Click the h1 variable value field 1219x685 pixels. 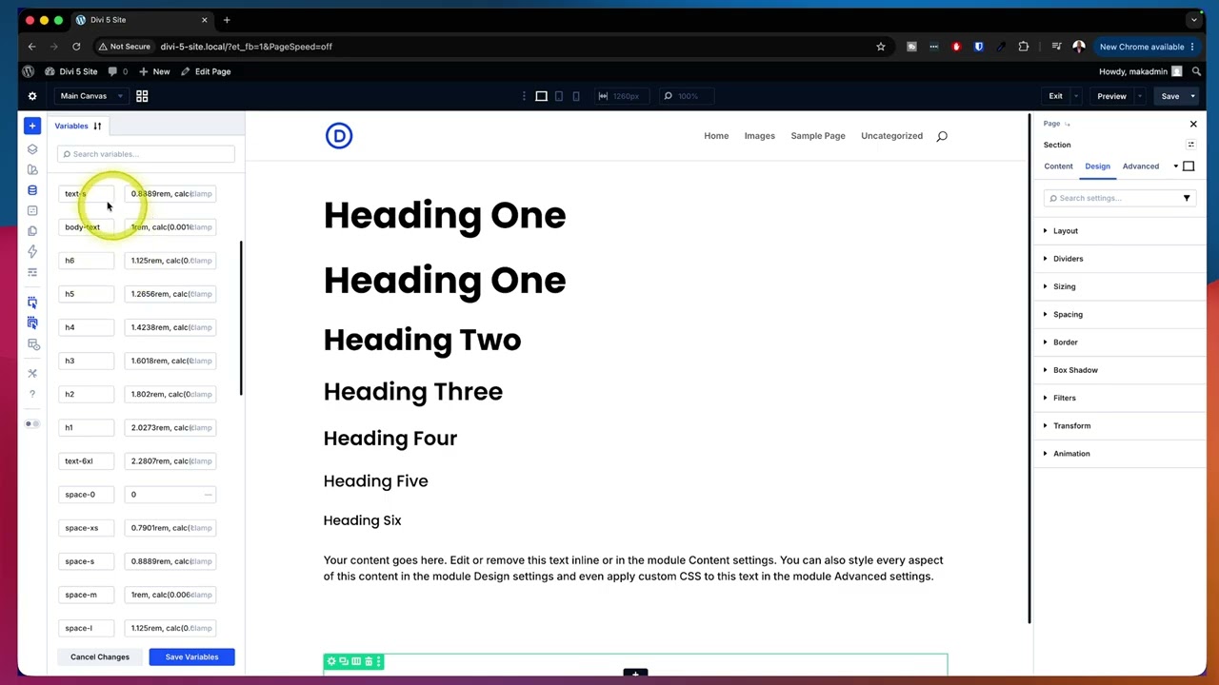tap(170, 428)
